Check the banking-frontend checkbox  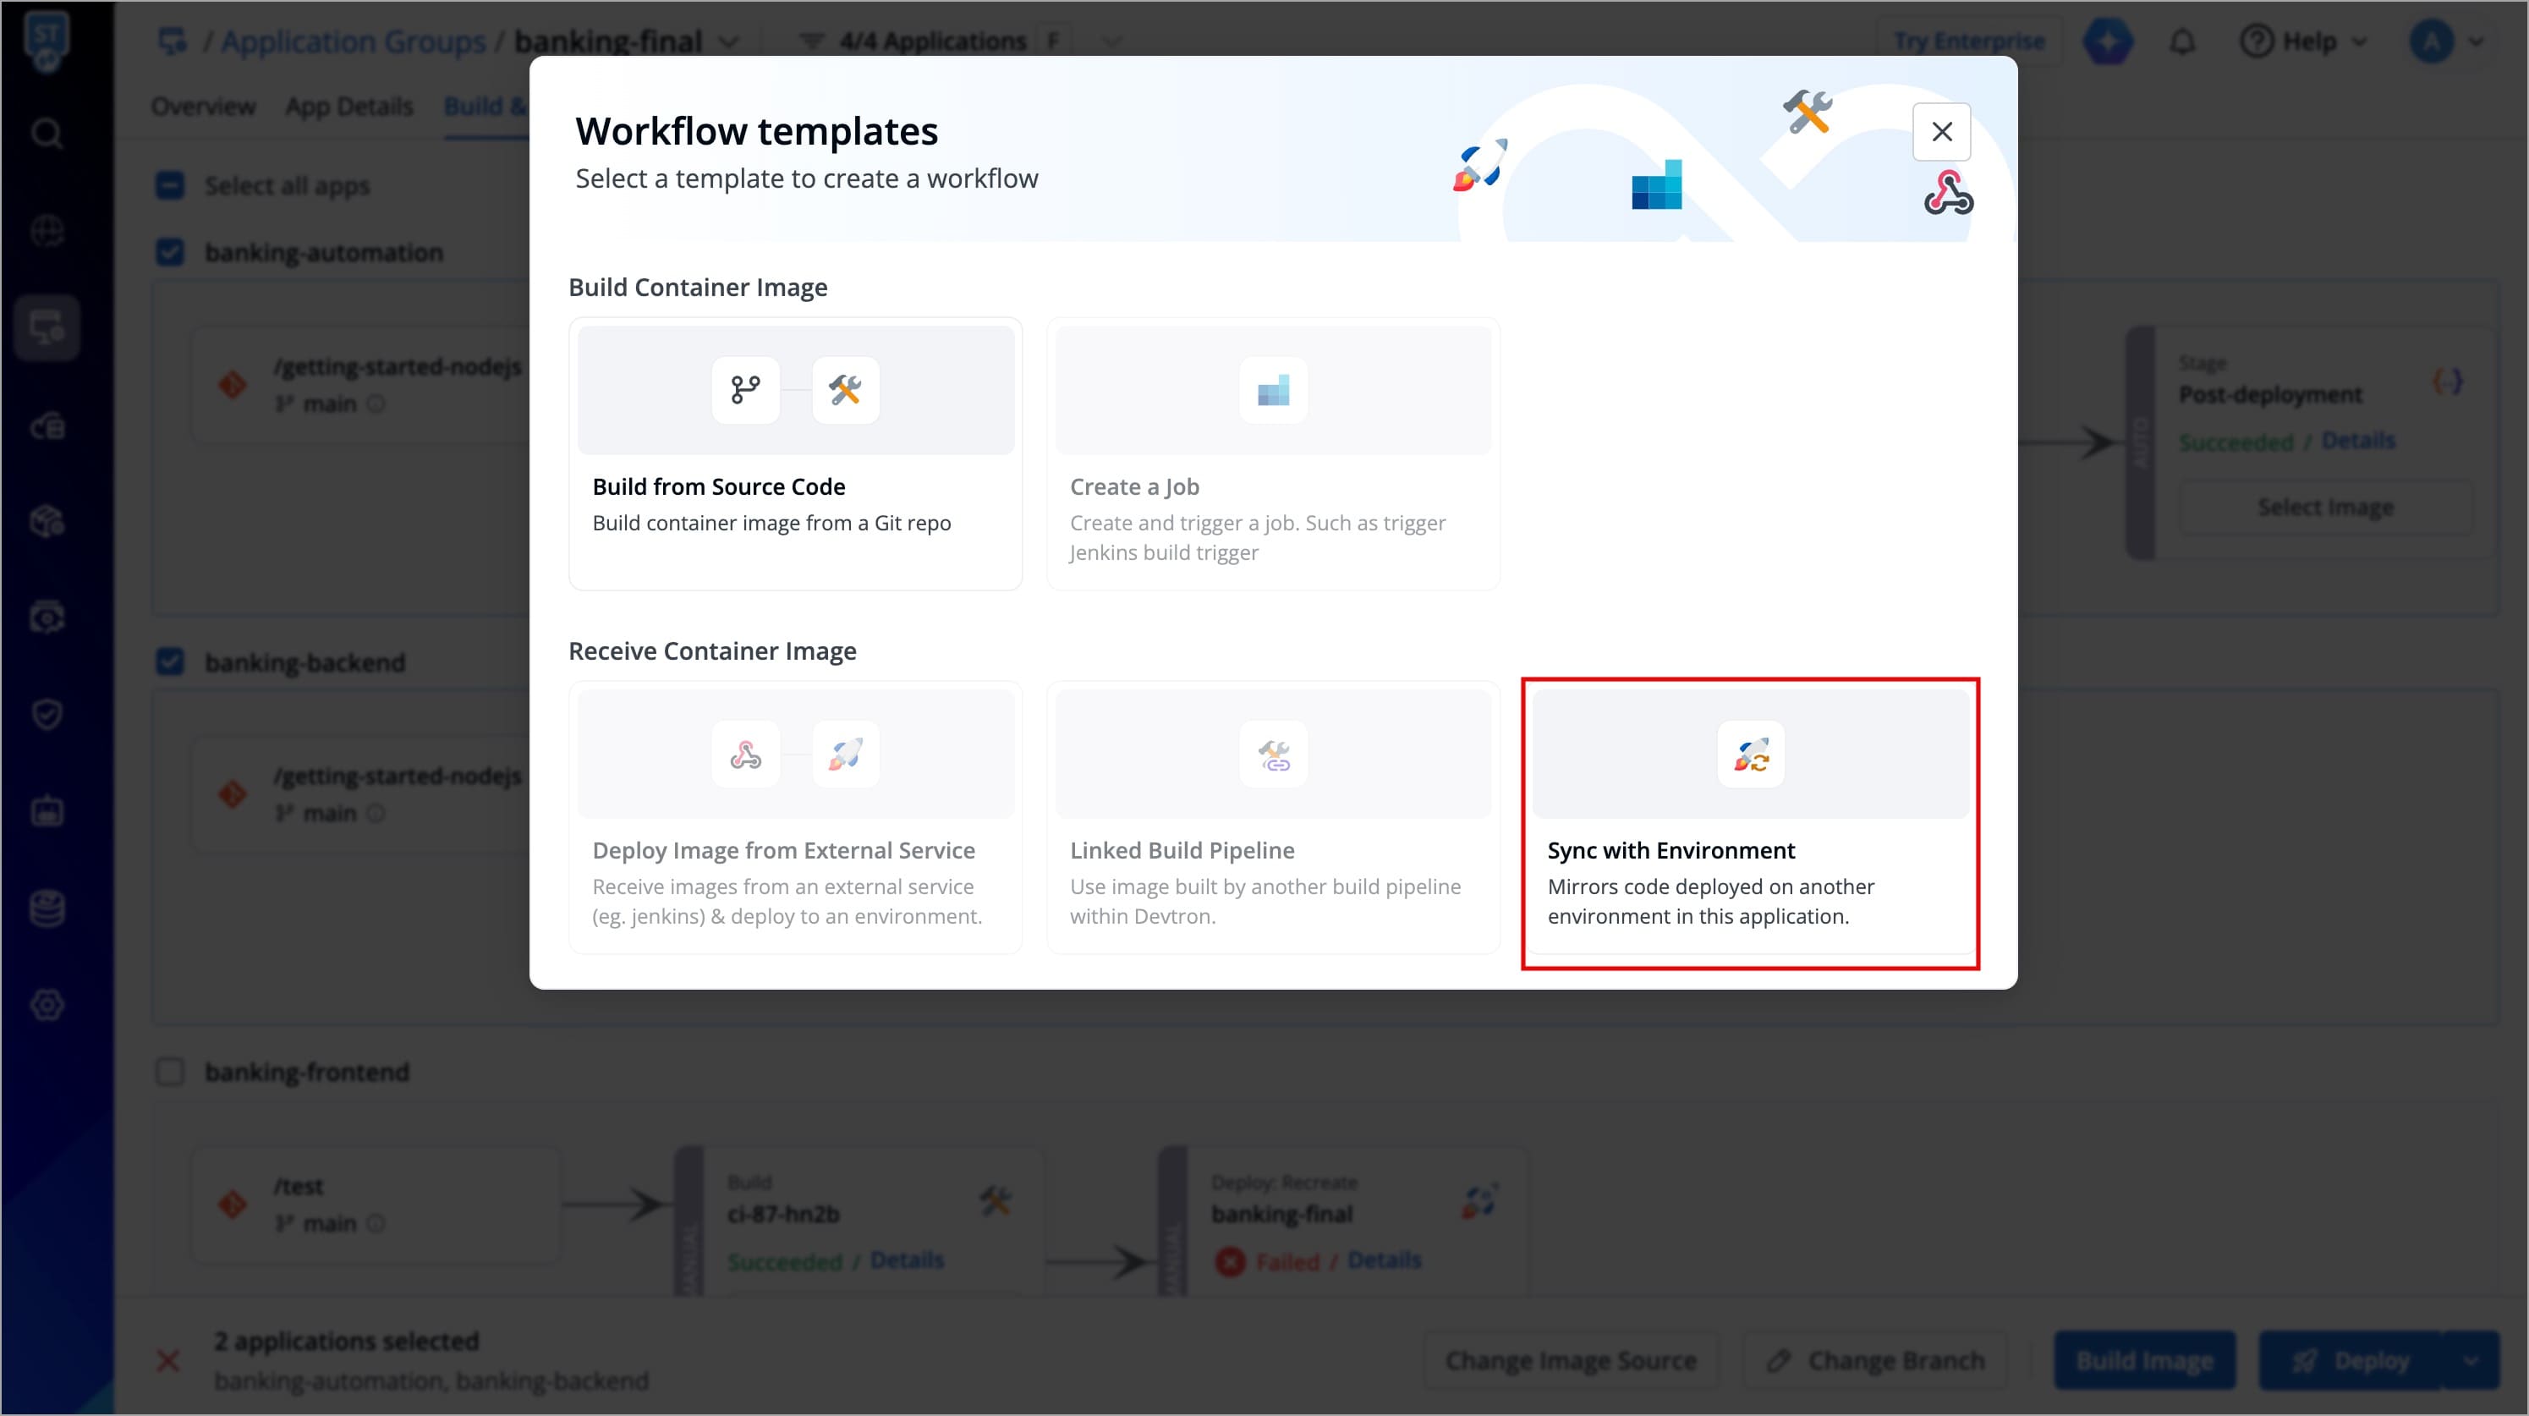[x=170, y=1072]
